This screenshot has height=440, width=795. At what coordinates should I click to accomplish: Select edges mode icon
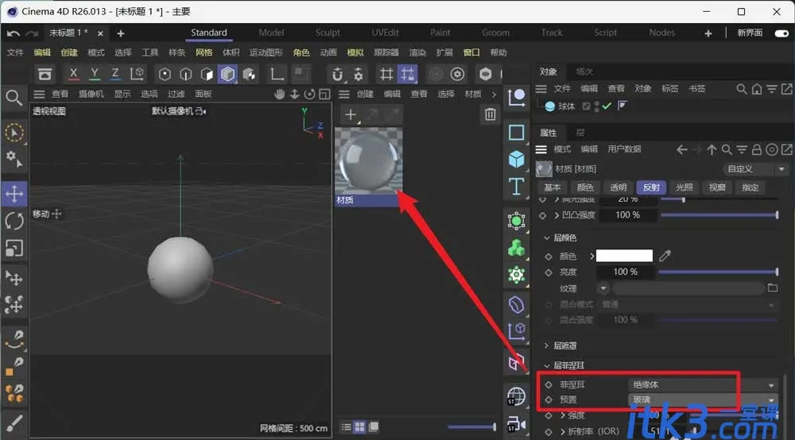(185, 75)
